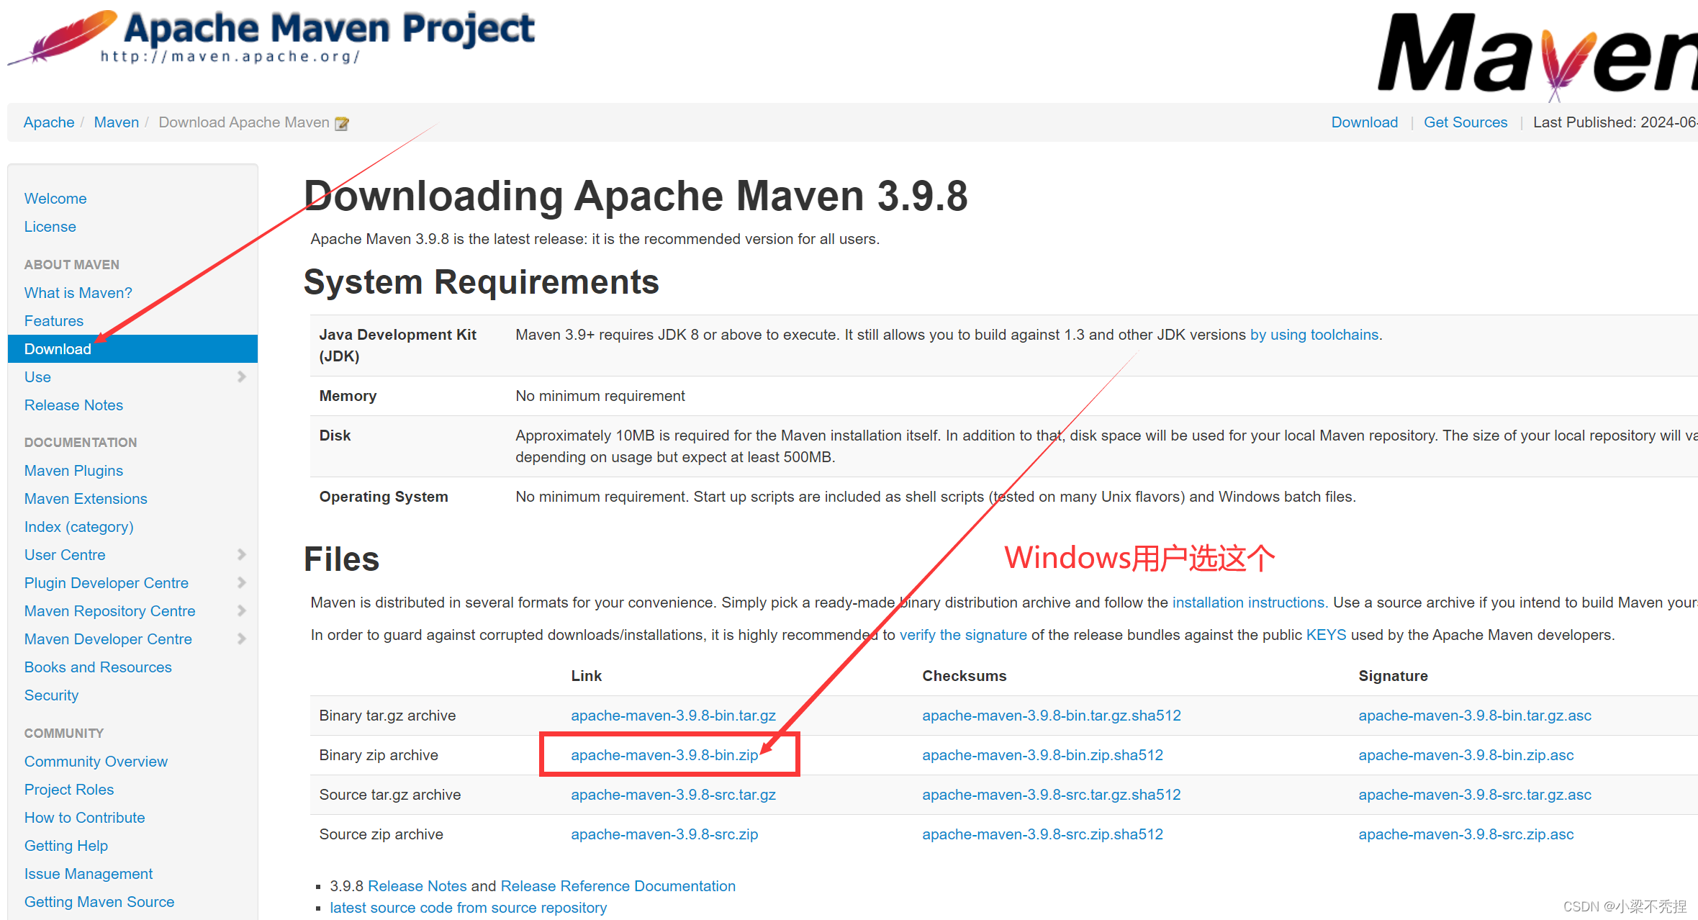This screenshot has height=920, width=1698.
Task: Expand the Use submenu arrow
Action: point(242,376)
